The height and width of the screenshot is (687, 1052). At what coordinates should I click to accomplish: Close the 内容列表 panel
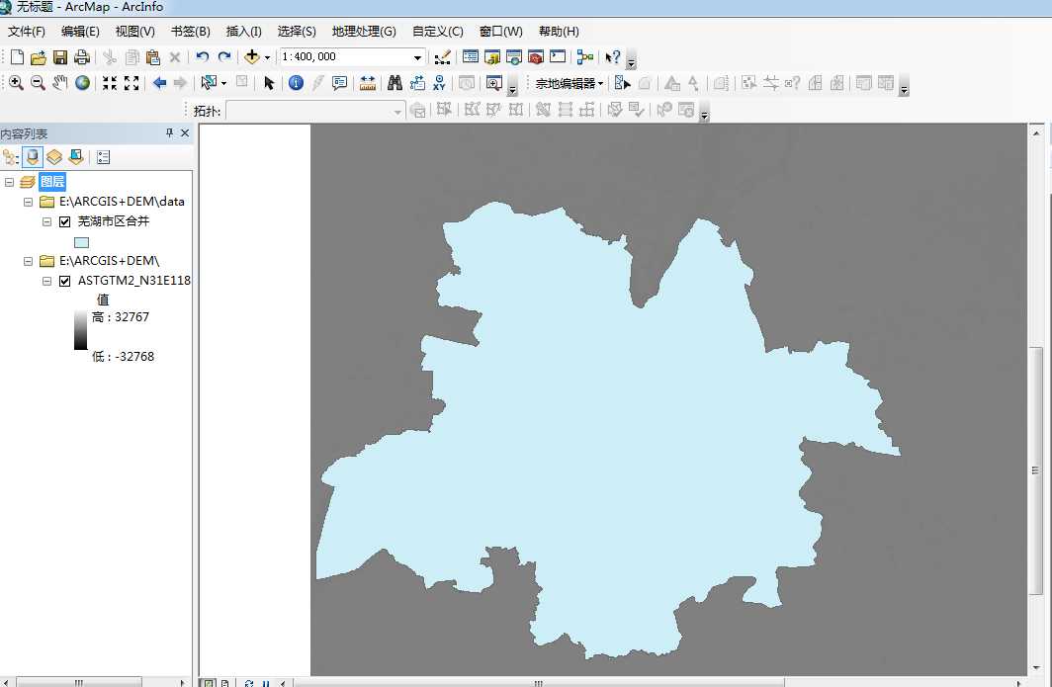click(x=185, y=132)
